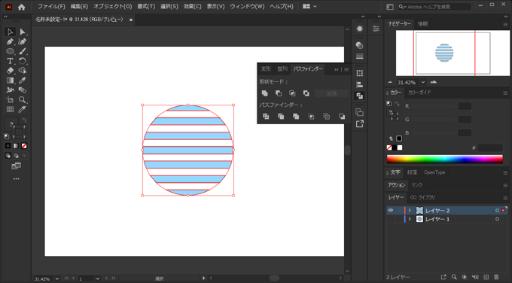Screen dimensions: 512x283
Task: Click Minus Front shape mode icon
Action: 279,93
